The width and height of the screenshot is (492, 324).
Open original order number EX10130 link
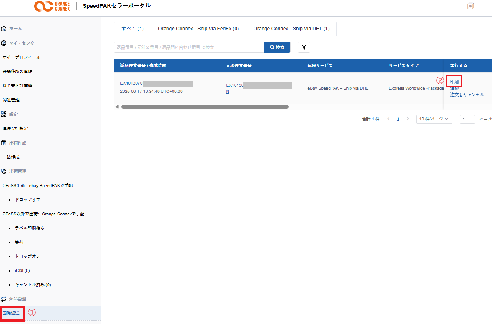coord(235,85)
